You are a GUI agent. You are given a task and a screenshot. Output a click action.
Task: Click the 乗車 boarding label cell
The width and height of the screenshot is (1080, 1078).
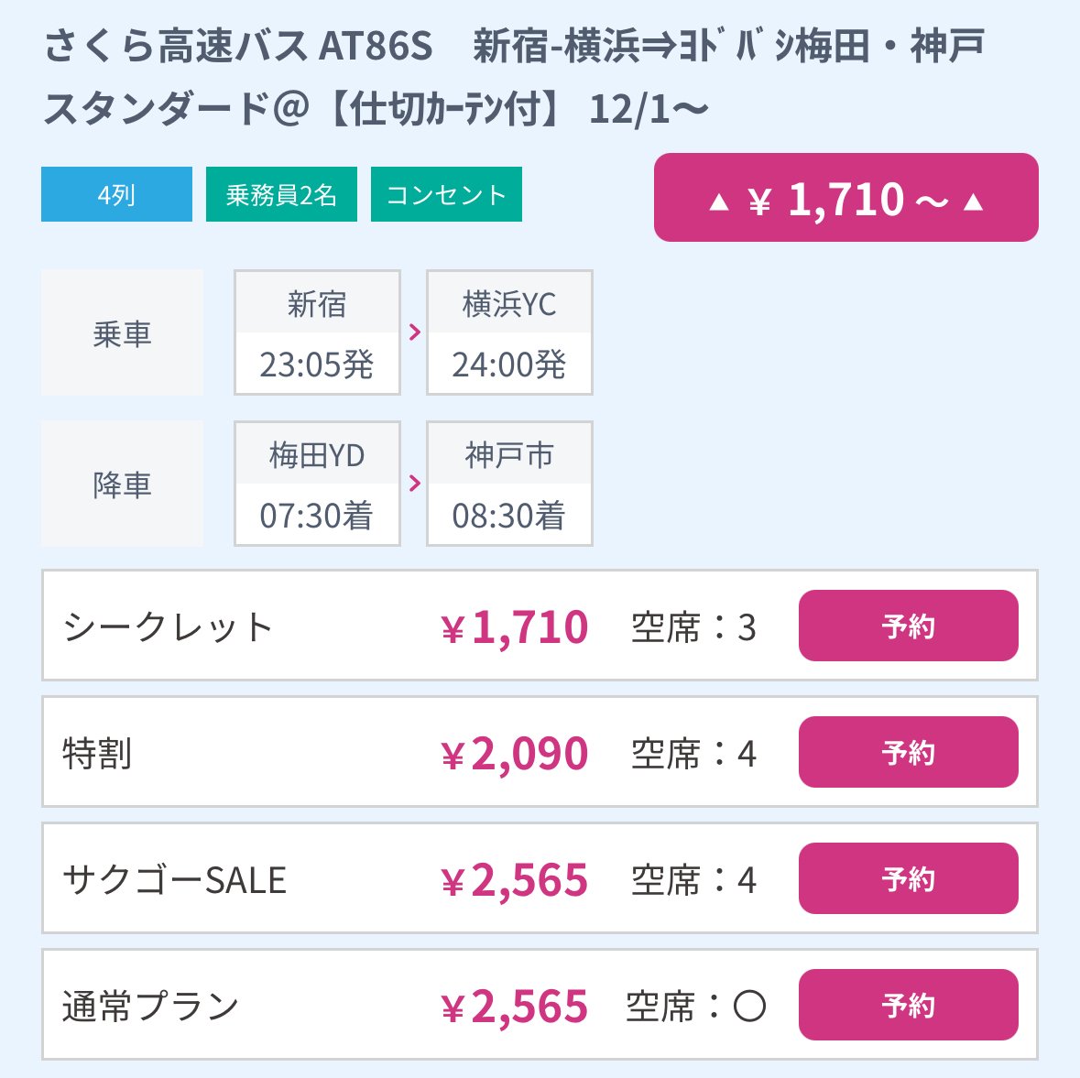click(122, 332)
